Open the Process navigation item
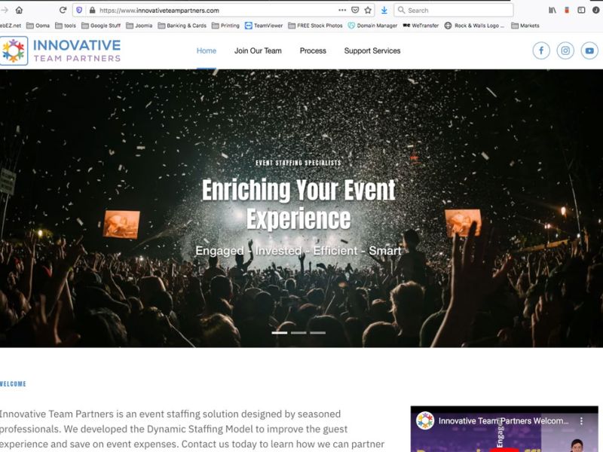This screenshot has width=603, height=452. tap(313, 51)
